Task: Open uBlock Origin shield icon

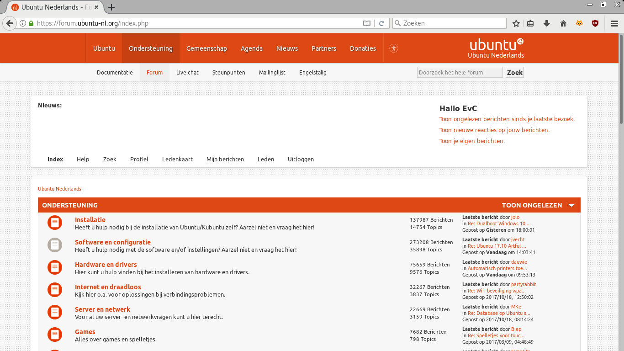Action: click(x=595, y=23)
